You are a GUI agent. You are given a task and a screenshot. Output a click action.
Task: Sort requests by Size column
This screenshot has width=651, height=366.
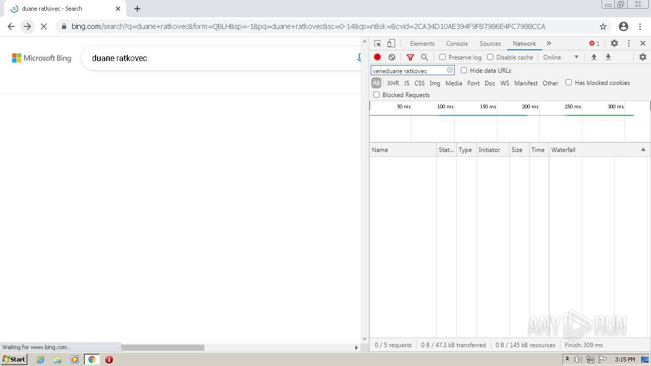click(519, 149)
